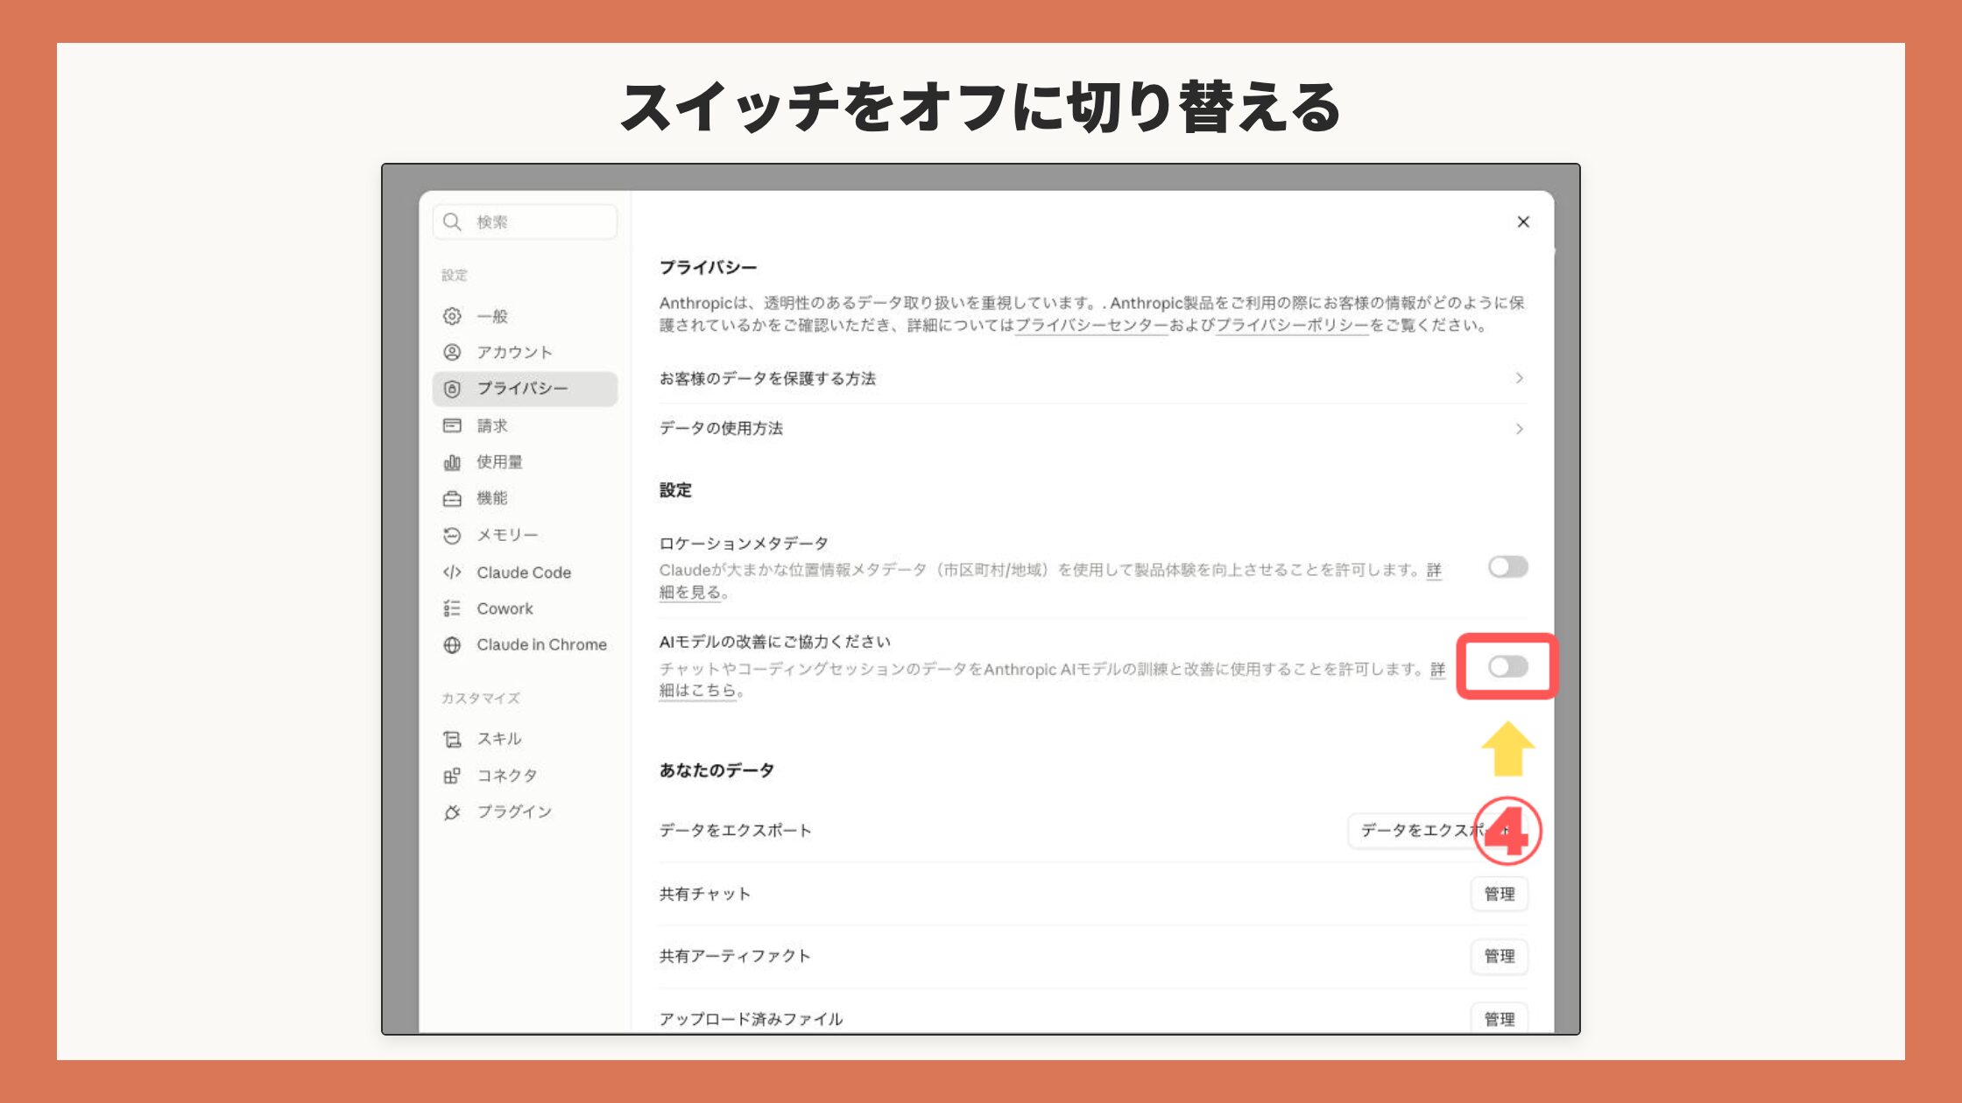Viewport: 1962px width, 1103px height.
Task: Click the 使用量 bar chart icon
Action: 452,462
